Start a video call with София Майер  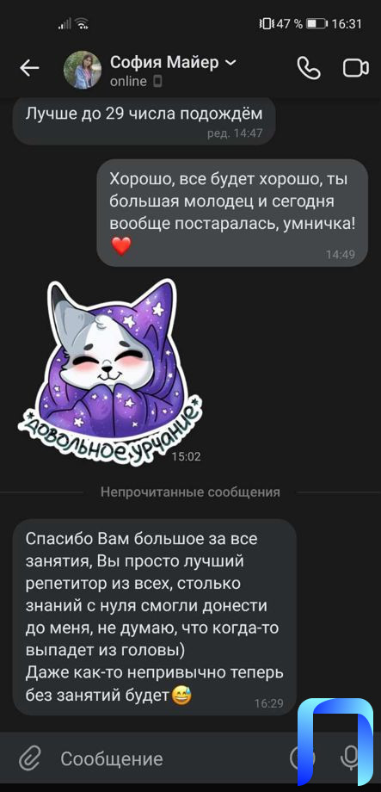pos(356,69)
